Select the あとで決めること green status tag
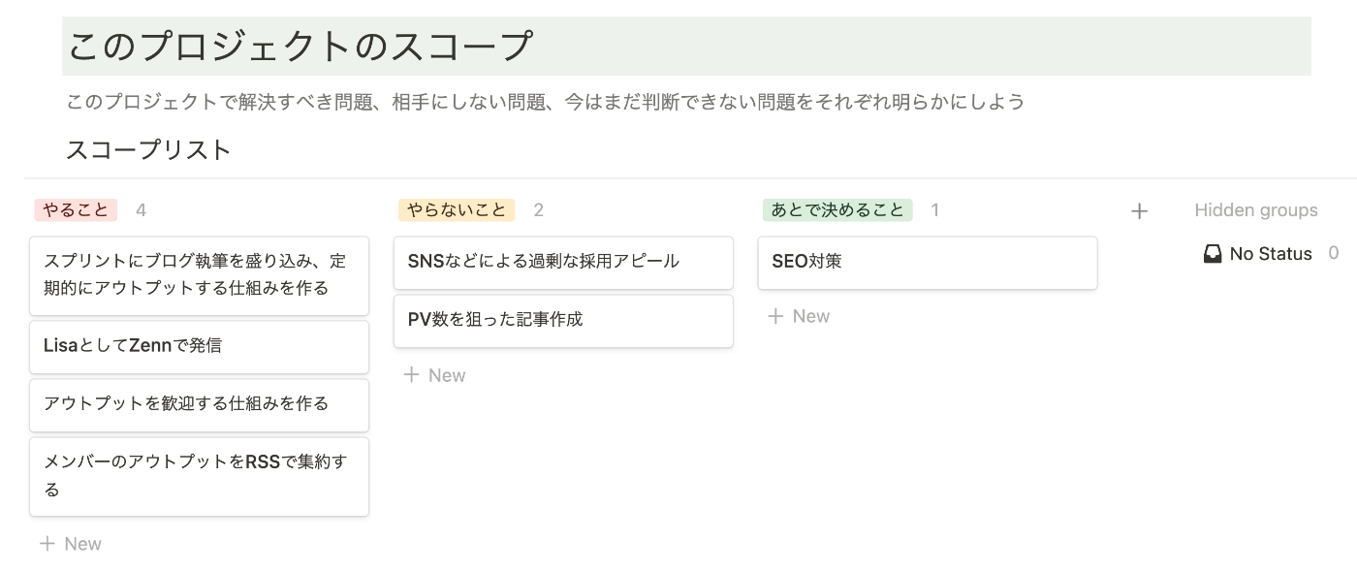The height and width of the screenshot is (572, 1357). [x=837, y=210]
